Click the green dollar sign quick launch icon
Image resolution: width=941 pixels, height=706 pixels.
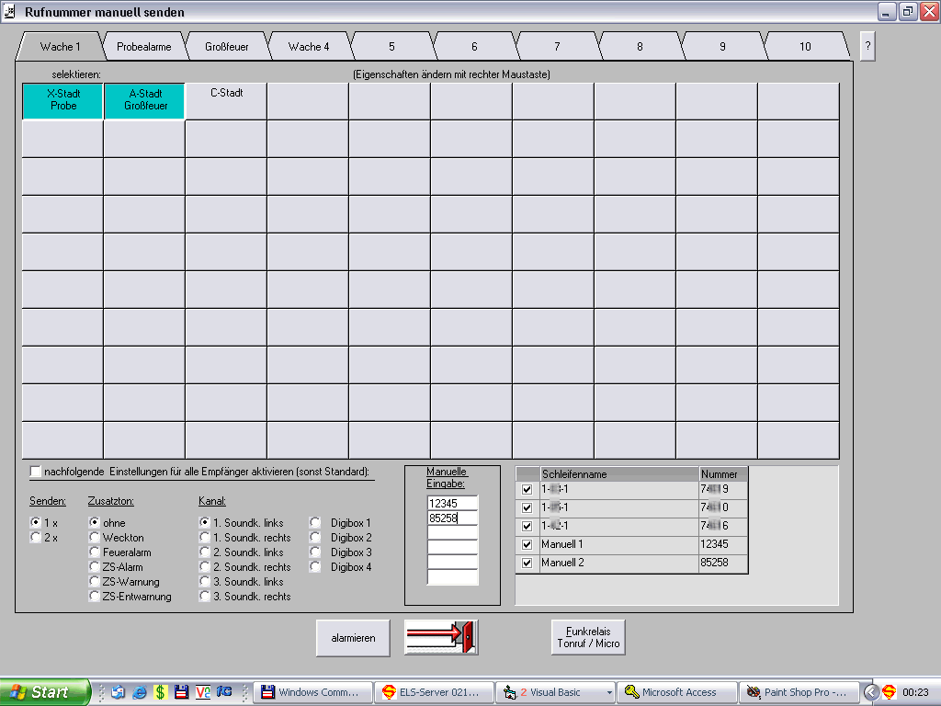pyautogui.click(x=160, y=692)
